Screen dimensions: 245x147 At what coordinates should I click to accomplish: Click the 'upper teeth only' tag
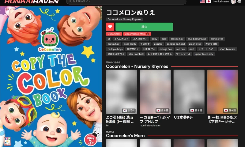pyautogui.click(x=204, y=54)
